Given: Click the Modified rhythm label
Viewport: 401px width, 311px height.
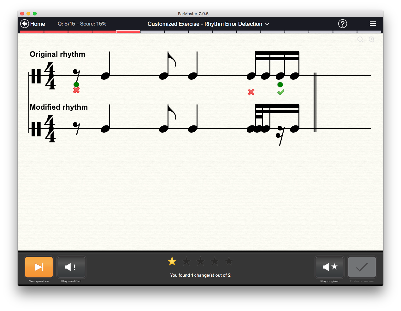Looking at the screenshot, I should click(x=59, y=107).
